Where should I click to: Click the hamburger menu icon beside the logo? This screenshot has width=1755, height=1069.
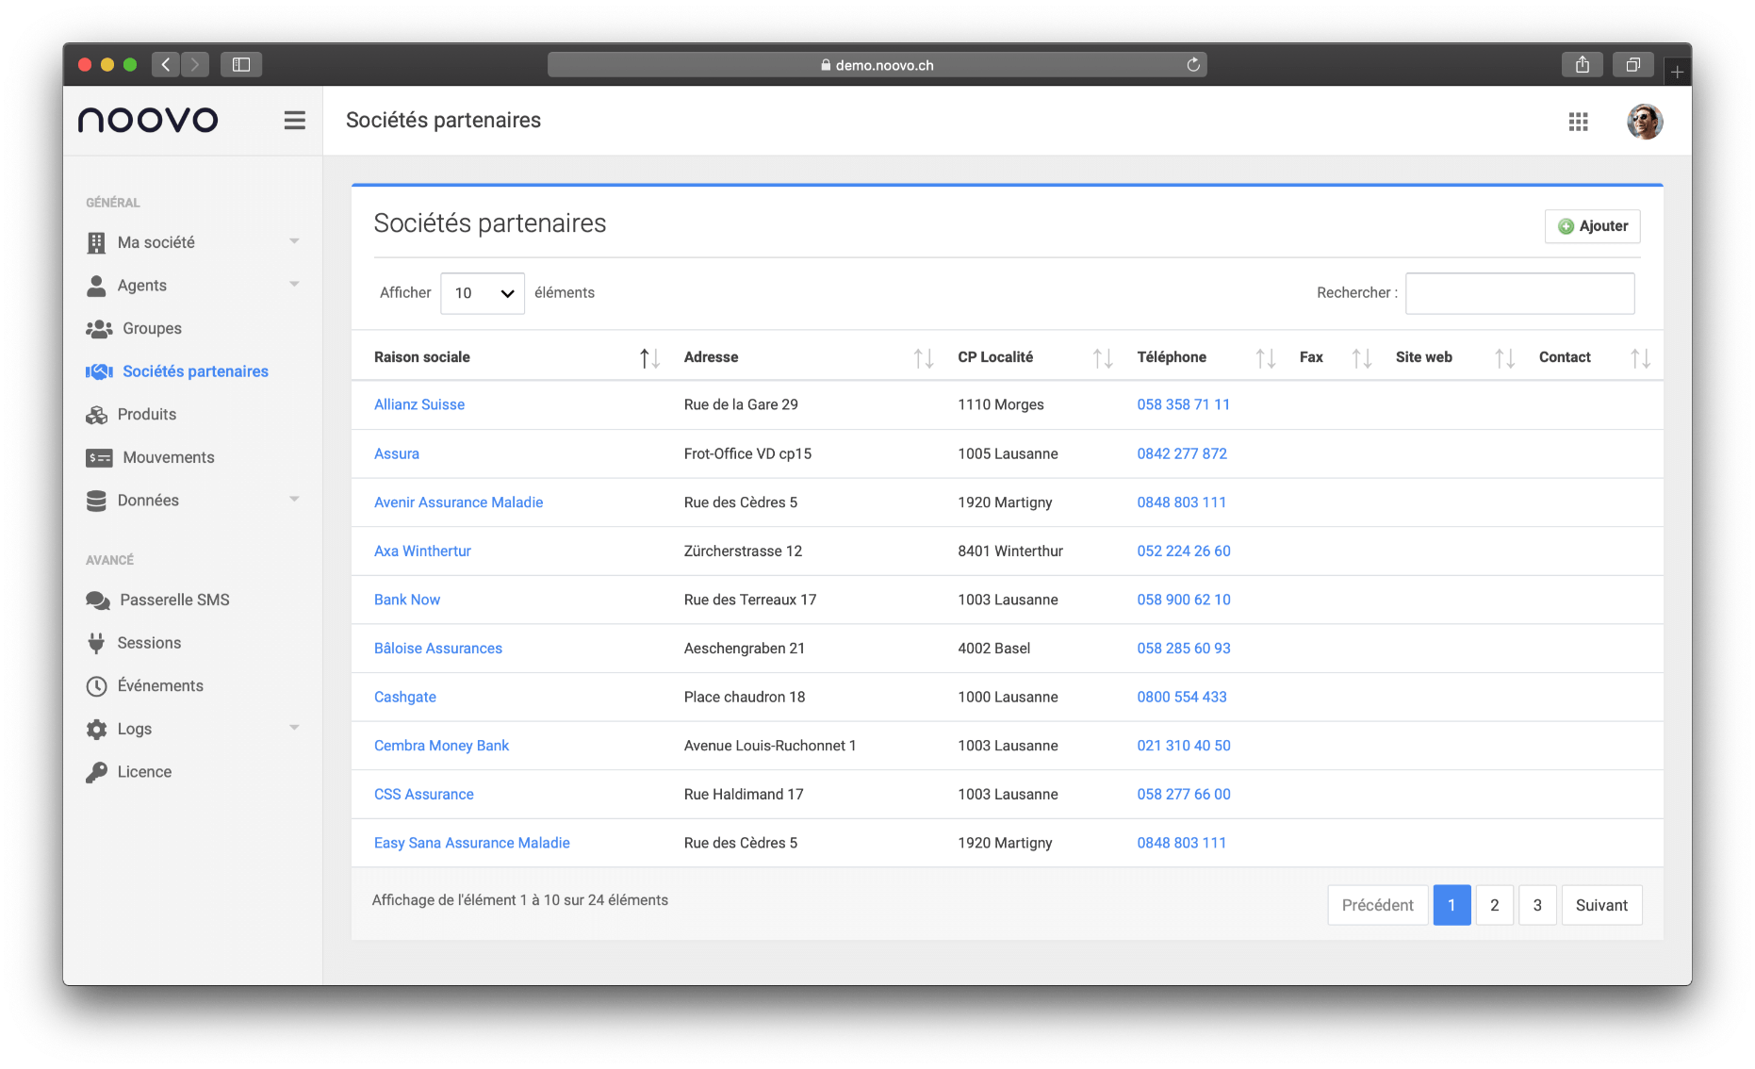(x=294, y=121)
